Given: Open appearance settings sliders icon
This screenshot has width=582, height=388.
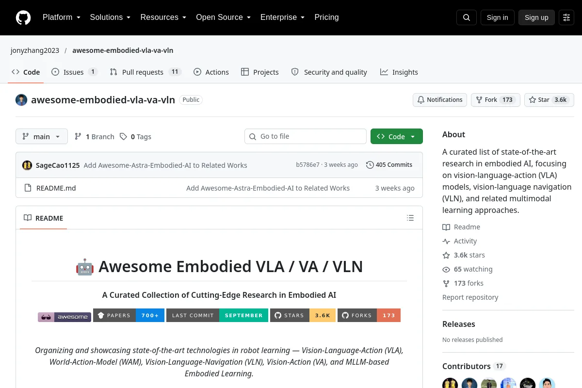Looking at the screenshot, I should [566, 17].
